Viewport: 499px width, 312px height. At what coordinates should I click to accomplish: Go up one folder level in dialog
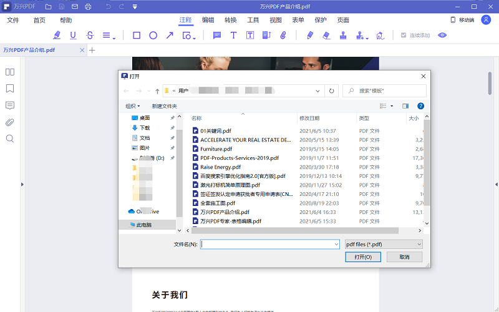[157, 91]
